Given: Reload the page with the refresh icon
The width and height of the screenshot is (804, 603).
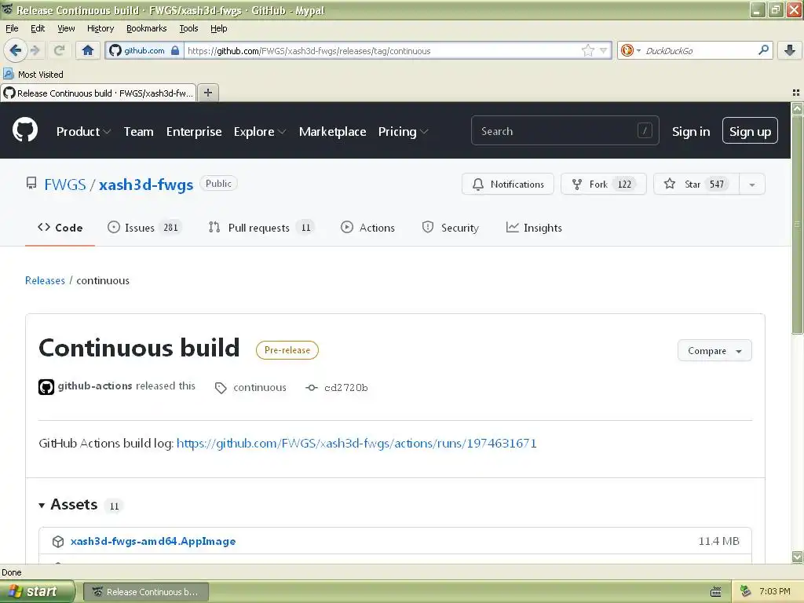Looking at the screenshot, I should 60,50.
